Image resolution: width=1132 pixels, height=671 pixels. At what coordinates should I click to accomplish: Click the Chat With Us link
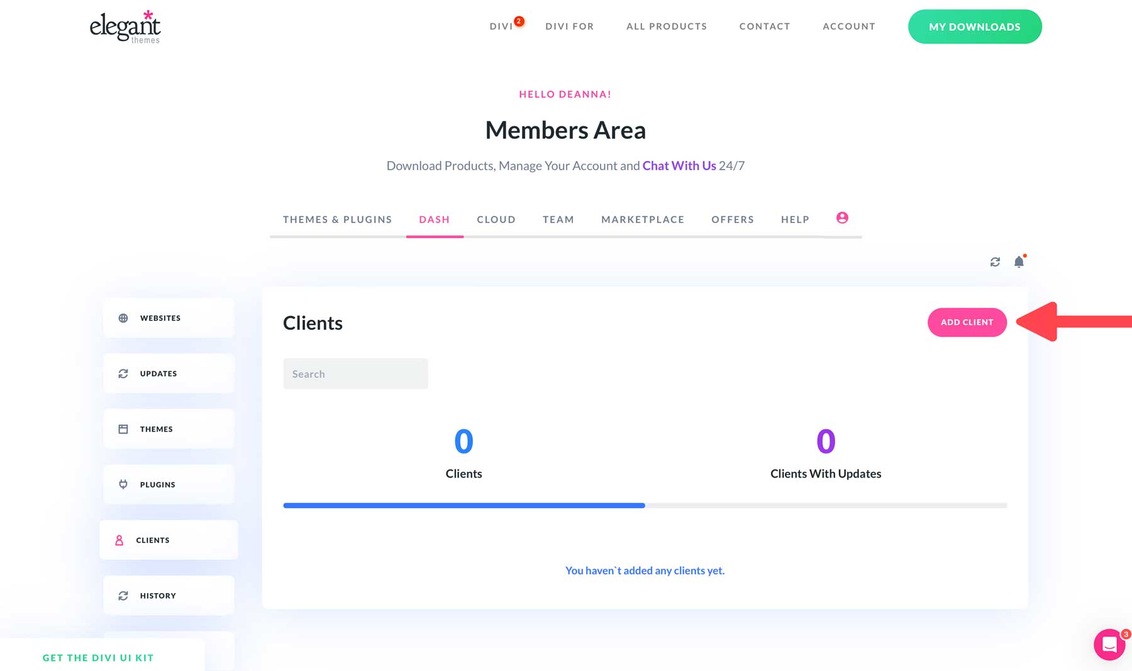coord(679,165)
